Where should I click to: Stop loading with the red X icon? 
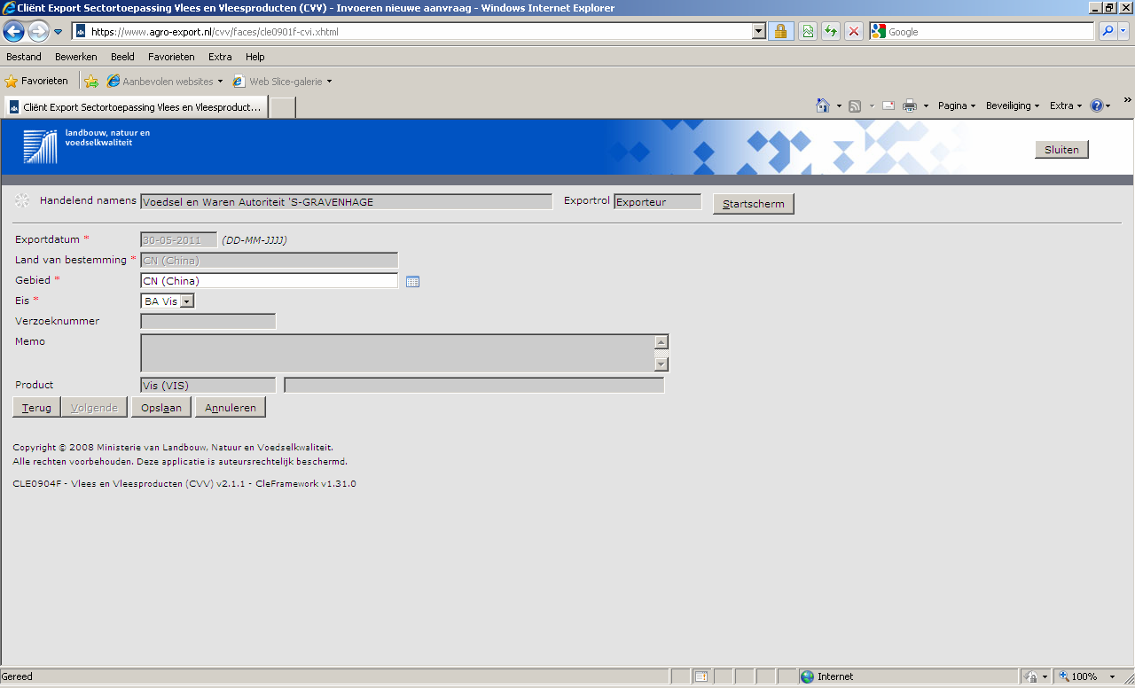click(x=854, y=31)
